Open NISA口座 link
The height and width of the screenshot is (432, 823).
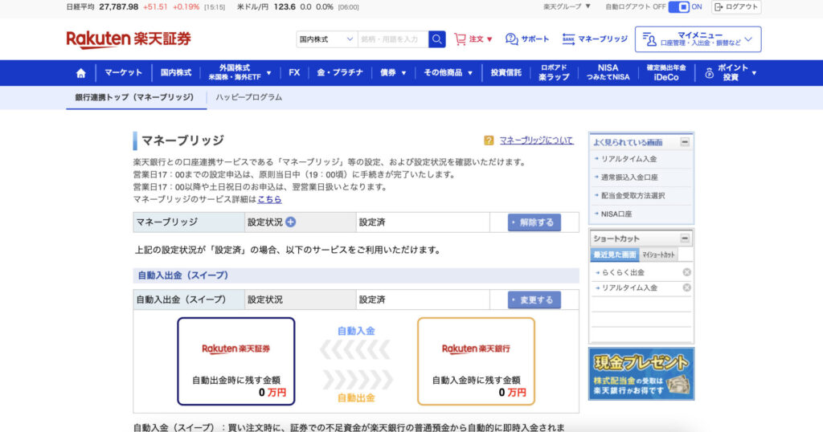pyautogui.click(x=616, y=214)
